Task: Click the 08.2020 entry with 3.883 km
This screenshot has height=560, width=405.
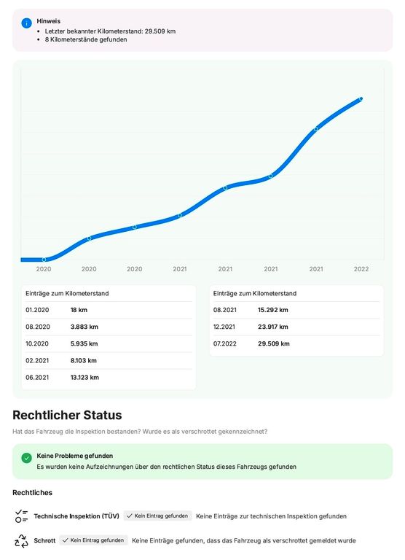Action: click(109, 327)
